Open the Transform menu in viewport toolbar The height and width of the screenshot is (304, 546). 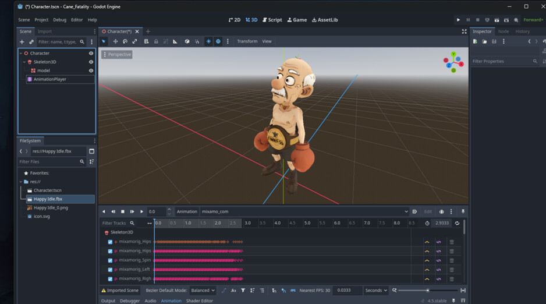247,41
